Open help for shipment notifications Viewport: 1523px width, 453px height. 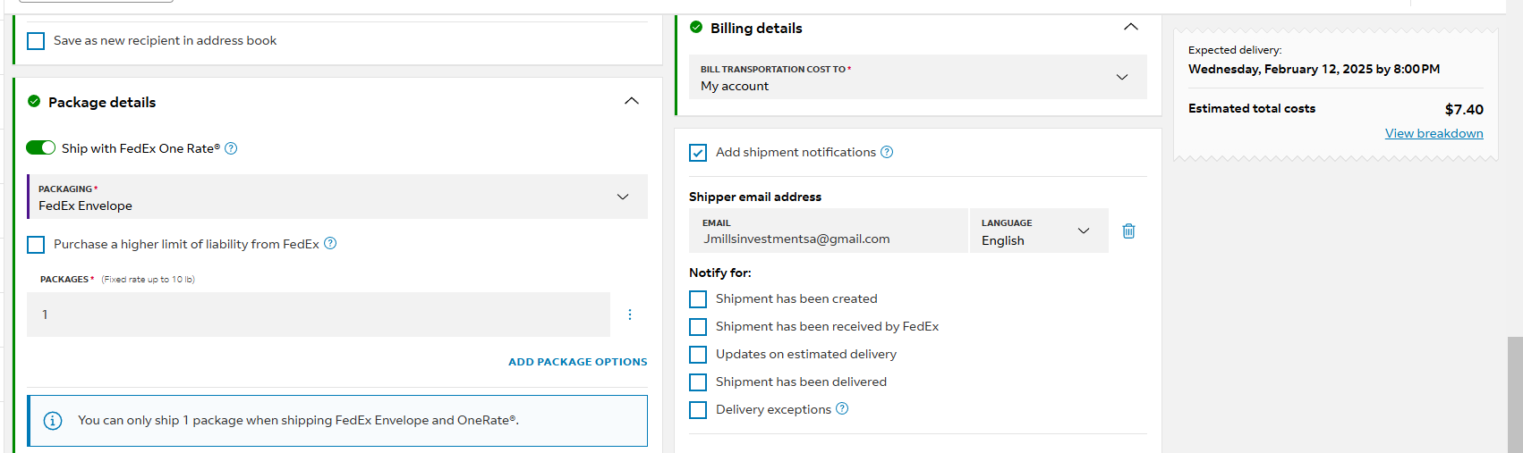click(887, 152)
